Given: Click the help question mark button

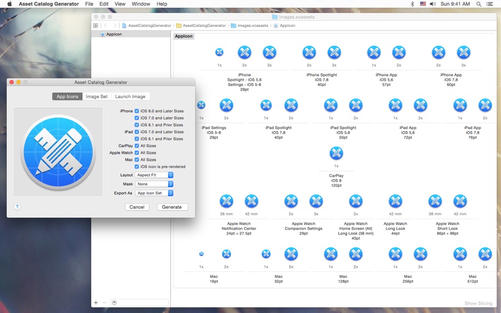Looking at the screenshot, I should (x=17, y=207).
